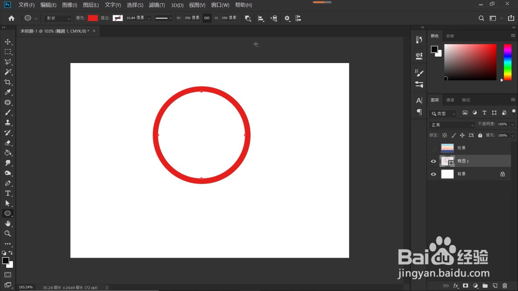Open Path Operations in options bar
This screenshot has width=518, height=291.
[x=248, y=18]
